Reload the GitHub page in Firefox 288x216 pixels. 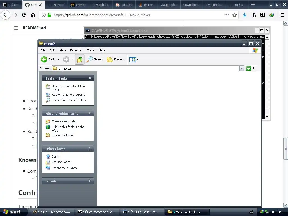pyautogui.click(x=24, y=15)
